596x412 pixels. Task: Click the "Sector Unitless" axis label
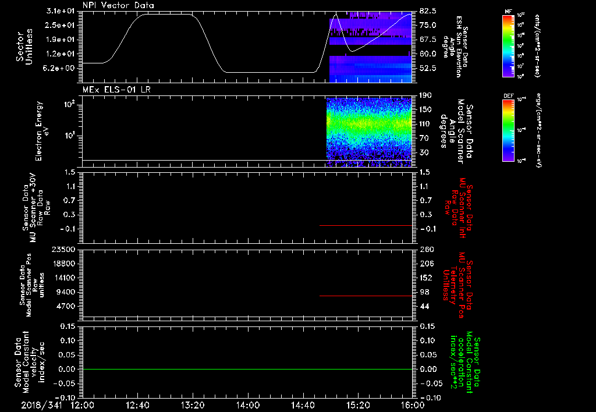[24, 47]
